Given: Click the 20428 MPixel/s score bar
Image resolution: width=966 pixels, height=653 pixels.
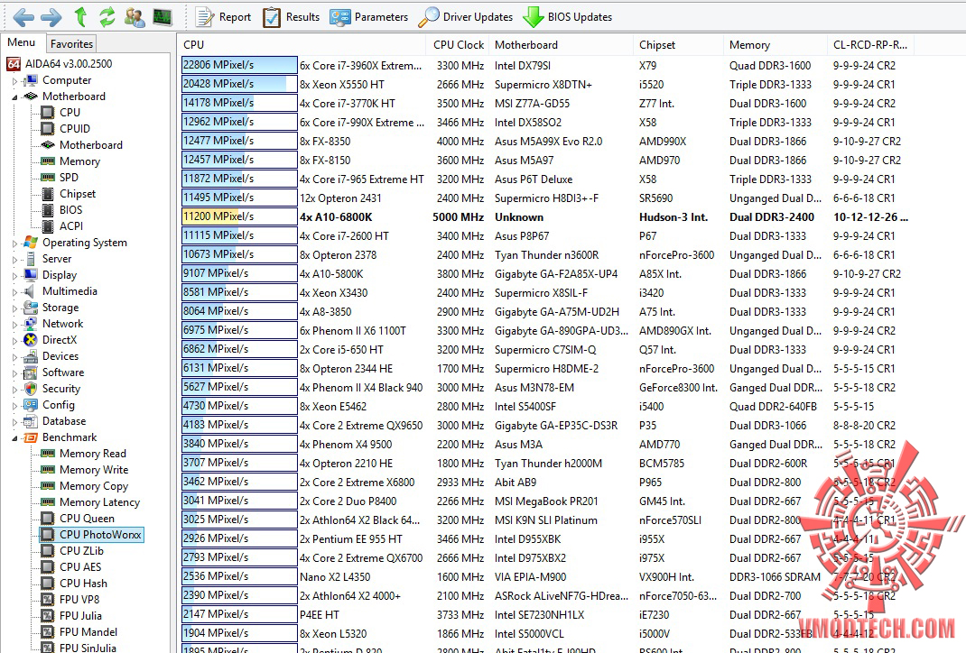Looking at the screenshot, I should [x=239, y=84].
